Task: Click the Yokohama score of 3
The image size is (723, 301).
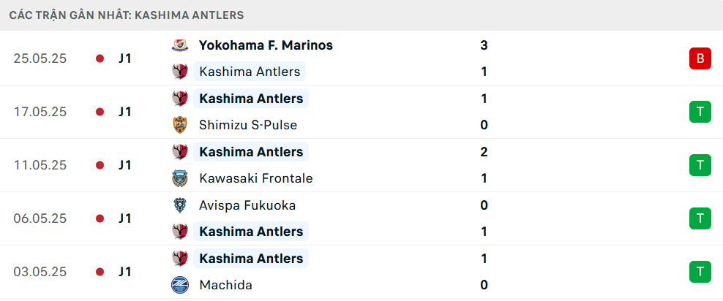Action: pyautogui.click(x=484, y=45)
